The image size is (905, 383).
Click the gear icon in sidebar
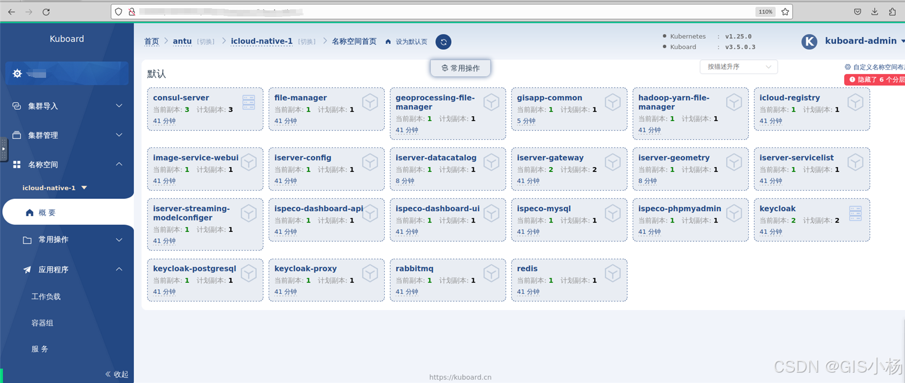17,73
